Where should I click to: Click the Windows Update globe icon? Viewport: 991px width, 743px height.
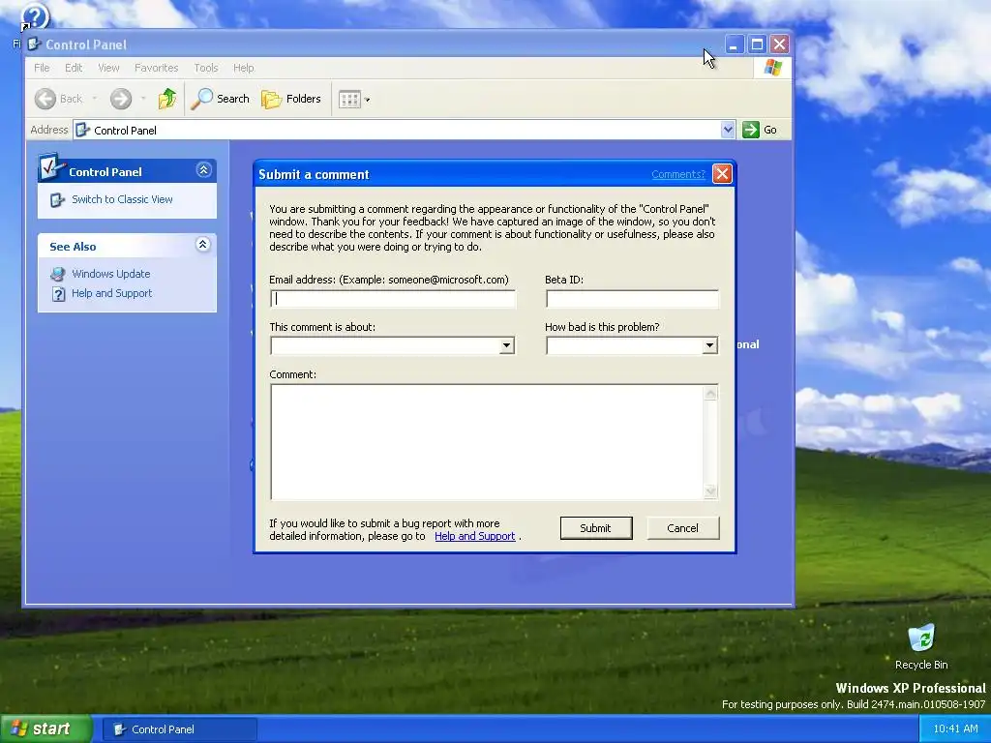tap(58, 274)
